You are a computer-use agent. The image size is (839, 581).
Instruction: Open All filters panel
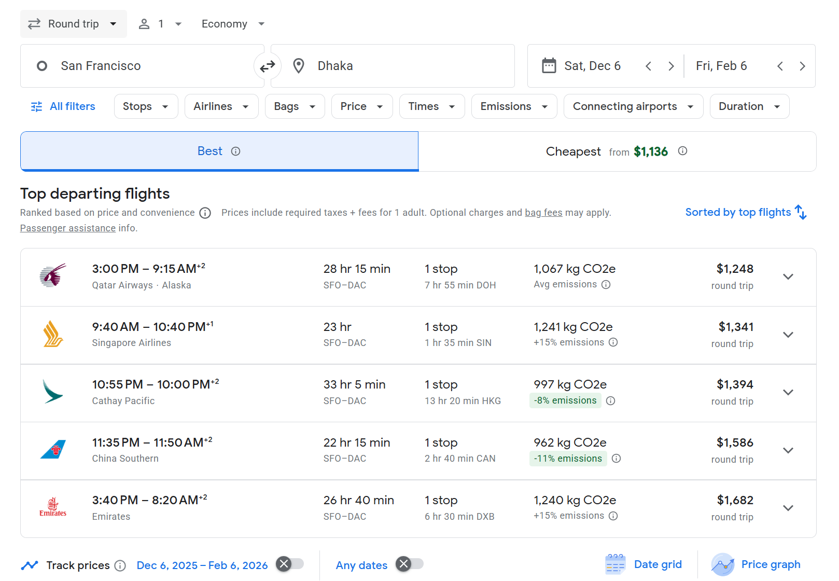coord(63,106)
